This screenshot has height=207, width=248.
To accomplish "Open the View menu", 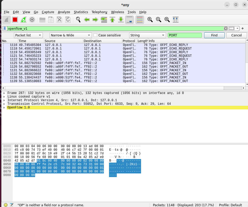I will 26,12.
